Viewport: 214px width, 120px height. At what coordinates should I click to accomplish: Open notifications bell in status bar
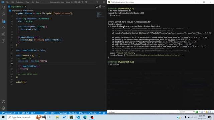tap(104, 113)
